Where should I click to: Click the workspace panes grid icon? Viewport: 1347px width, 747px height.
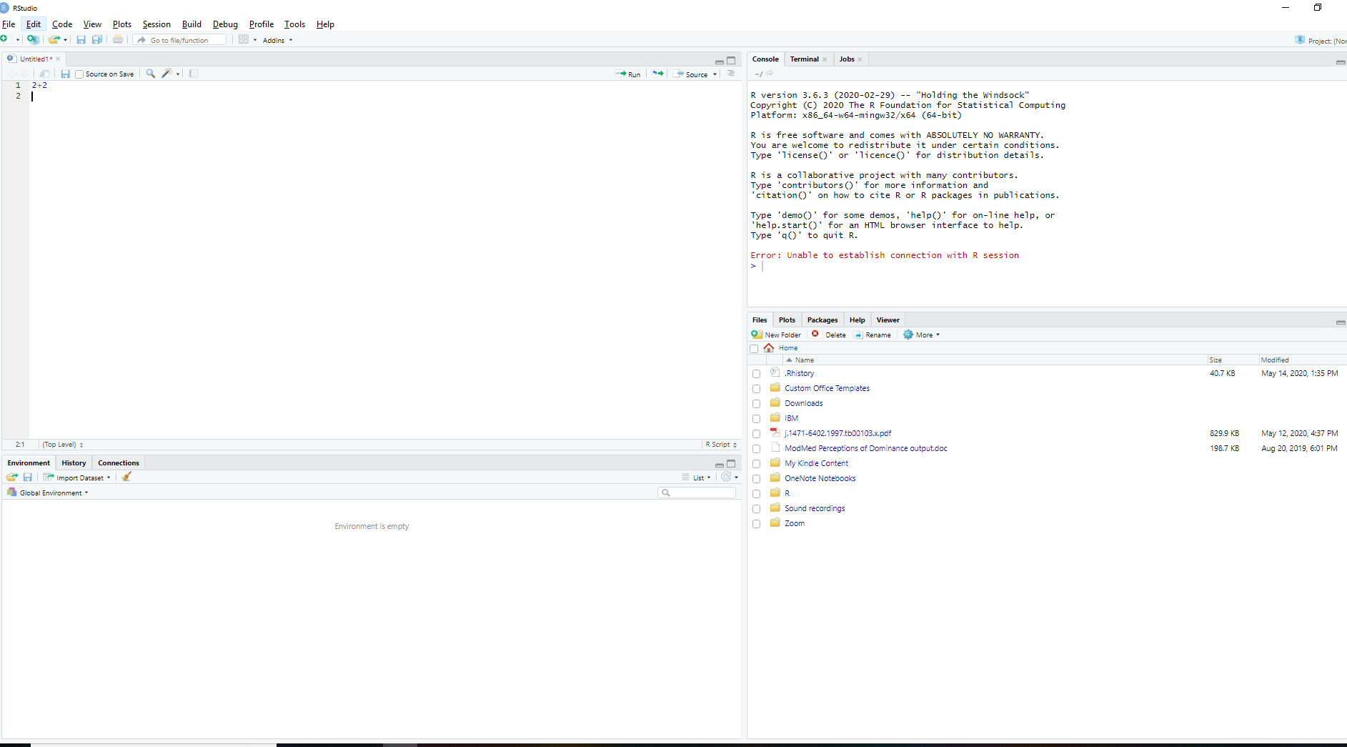pos(244,39)
